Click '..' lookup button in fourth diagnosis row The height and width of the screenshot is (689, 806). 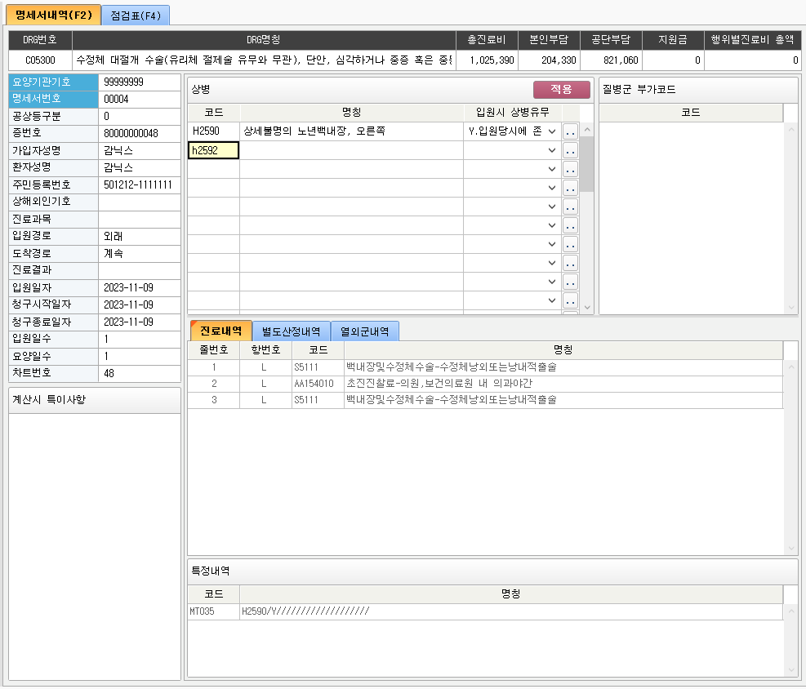click(571, 188)
